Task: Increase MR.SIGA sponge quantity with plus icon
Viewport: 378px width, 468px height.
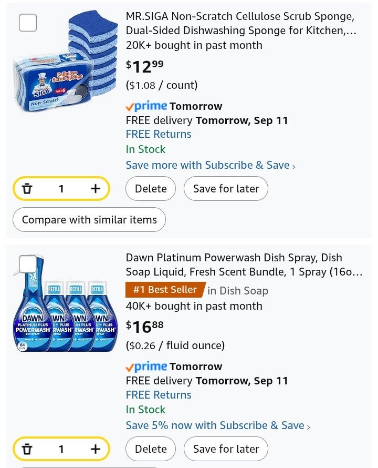Action: (95, 189)
